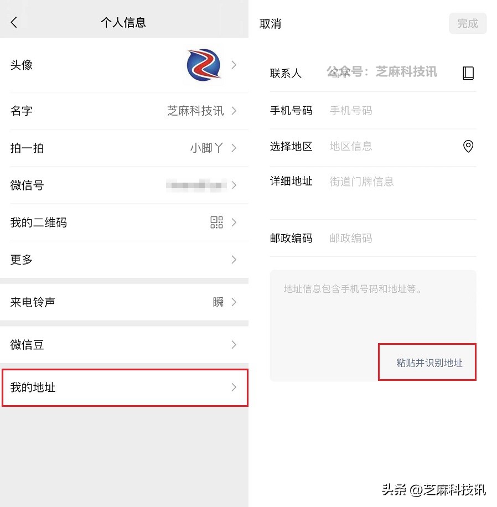This screenshot has width=497, height=507.
Task: Open 我的地址 entry
Action: click(125, 387)
